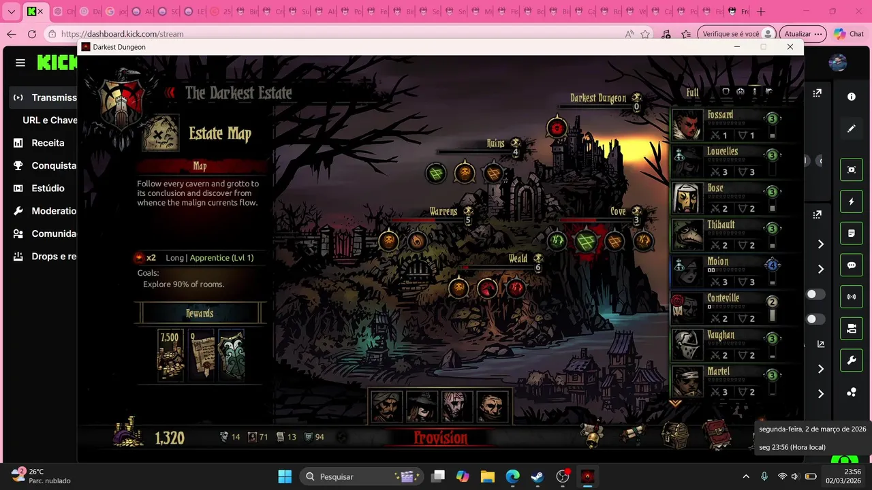The height and width of the screenshot is (490, 872).
Task: Click the red back arrow beside The Darkest Estate
Action: (170, 93)
